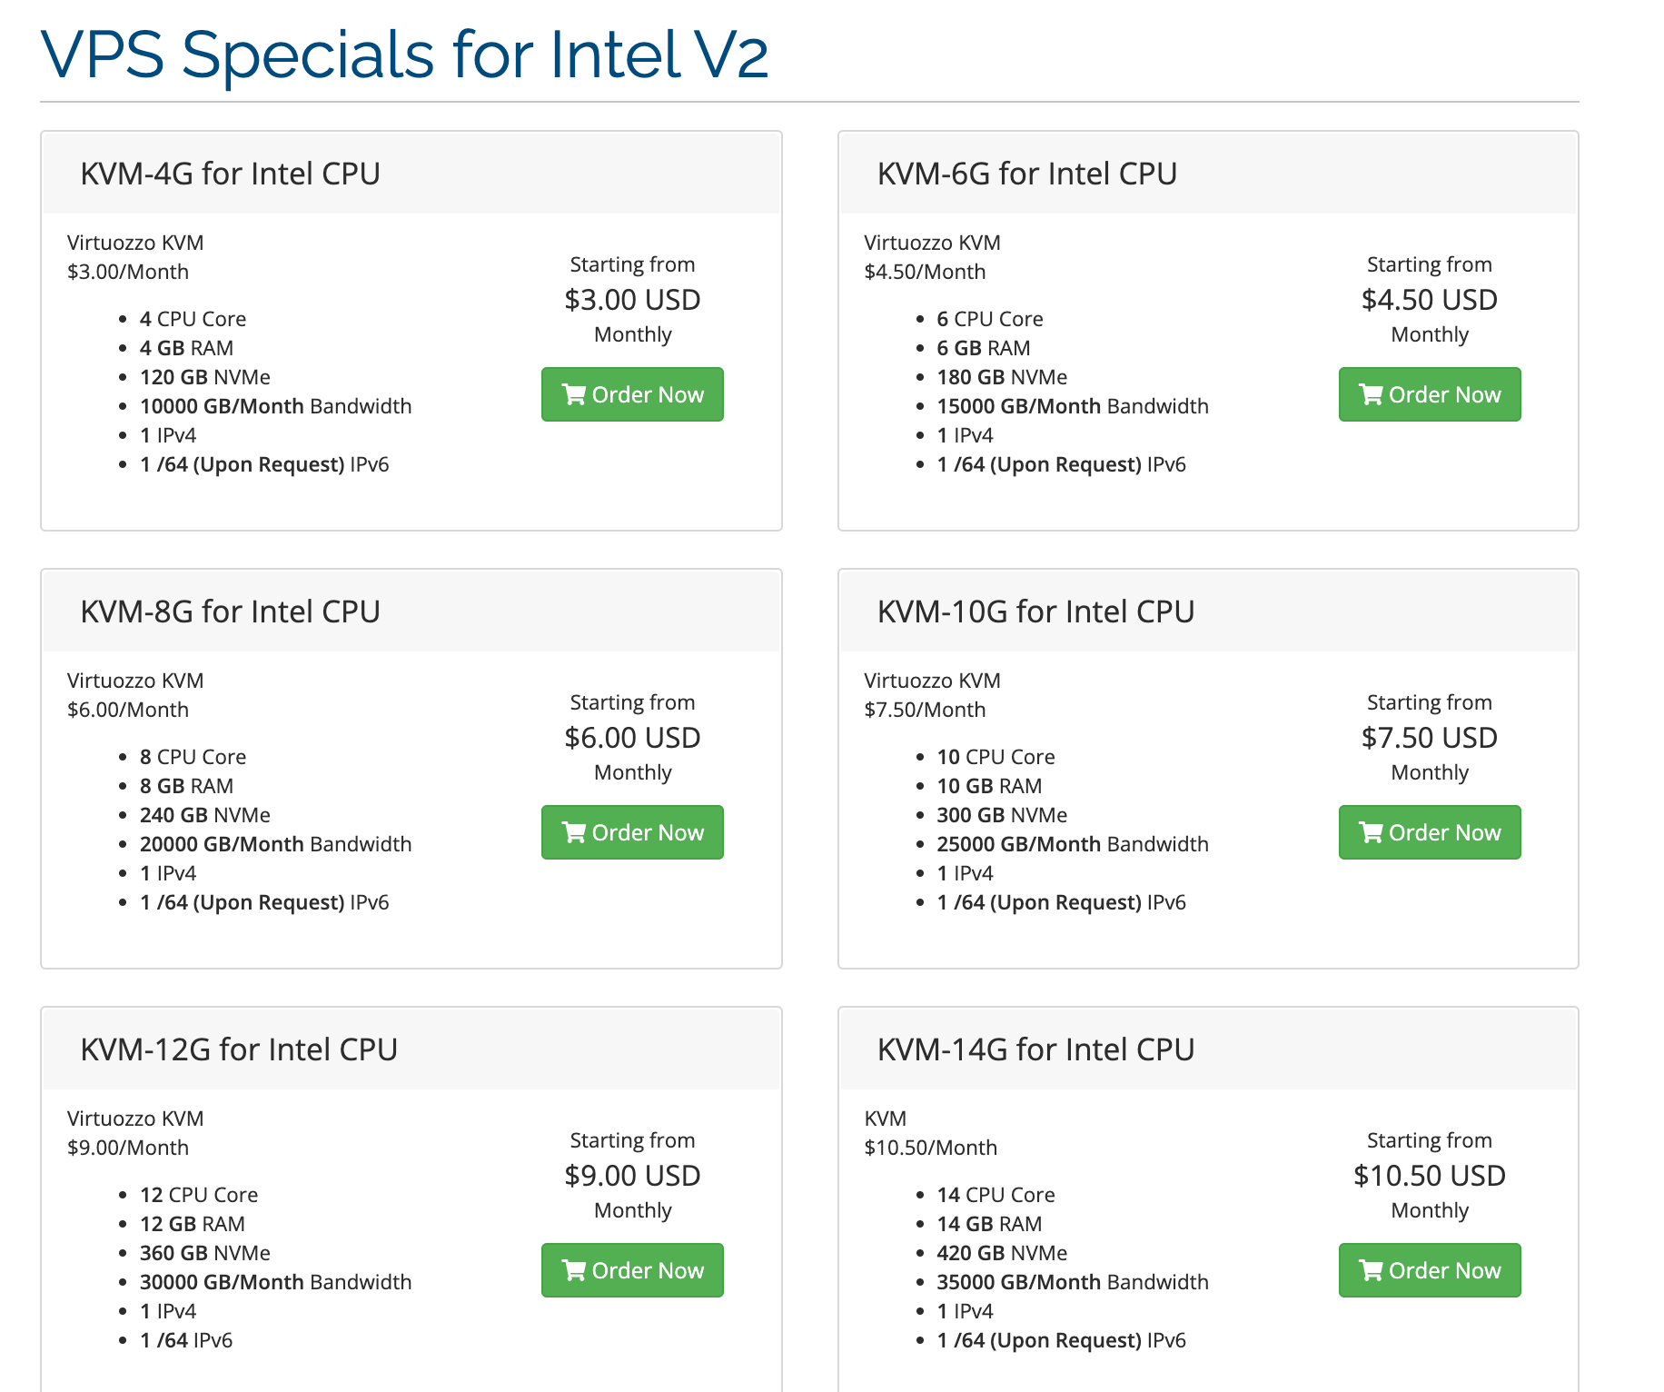The width and height of the screenshot is (1664, 1392).
Task: Click the cart icon for the KVM-6G plan
Action: 1371,394
